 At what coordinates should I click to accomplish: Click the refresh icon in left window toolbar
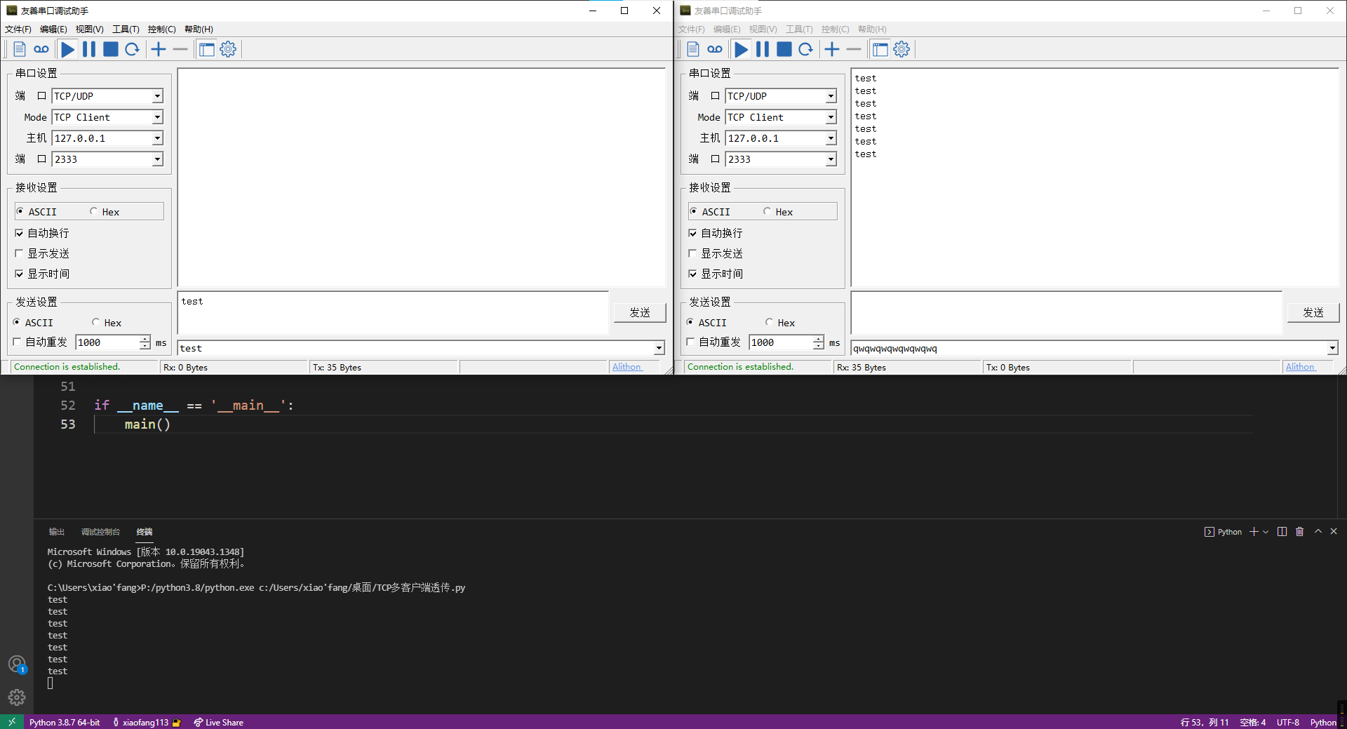click(x=132, y=49)
